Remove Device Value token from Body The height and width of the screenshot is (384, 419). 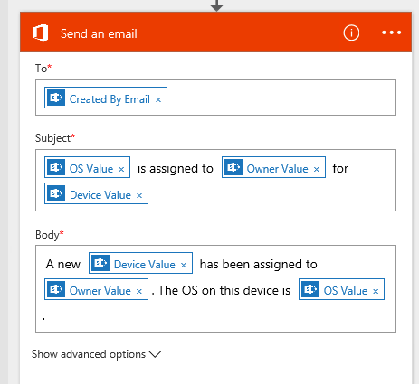[x=184, y=265]
